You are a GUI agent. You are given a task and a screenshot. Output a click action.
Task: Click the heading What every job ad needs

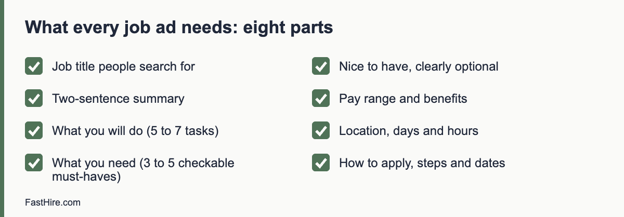[179, 28]
